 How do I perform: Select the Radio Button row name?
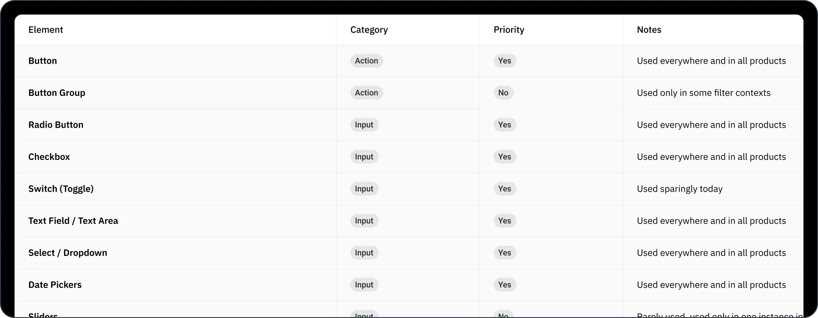tap(56, 125)
